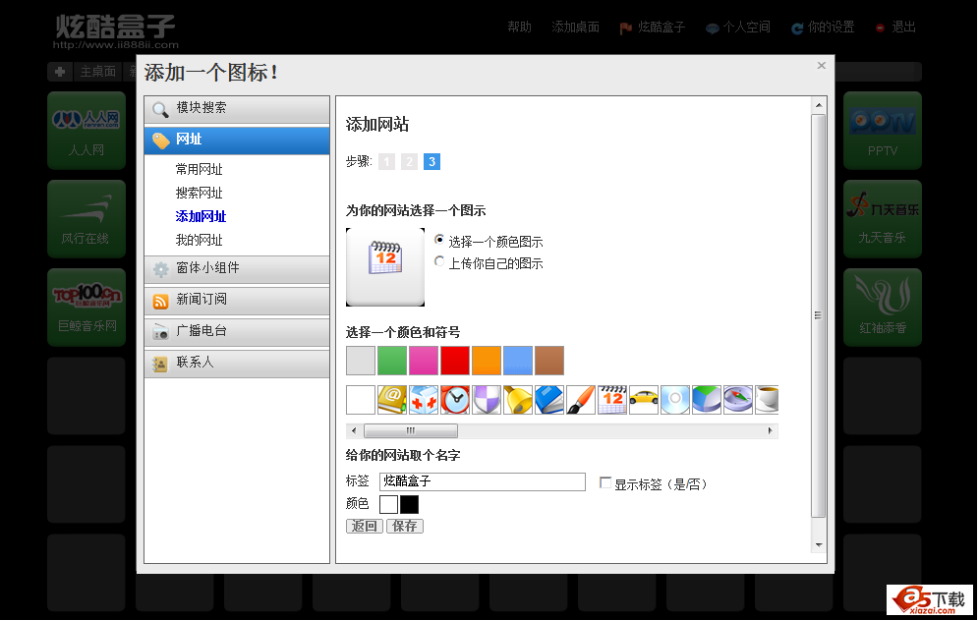Open 你的设置 in top navigation
The image size is (978, 620).
click(x=824, y=27)
